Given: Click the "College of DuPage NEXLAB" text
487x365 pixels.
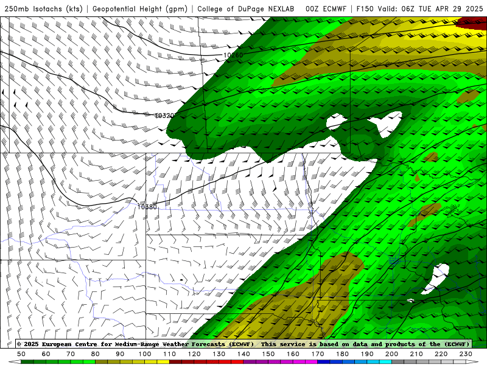Looking at the screenshot, I should click(x=246, y=9).
